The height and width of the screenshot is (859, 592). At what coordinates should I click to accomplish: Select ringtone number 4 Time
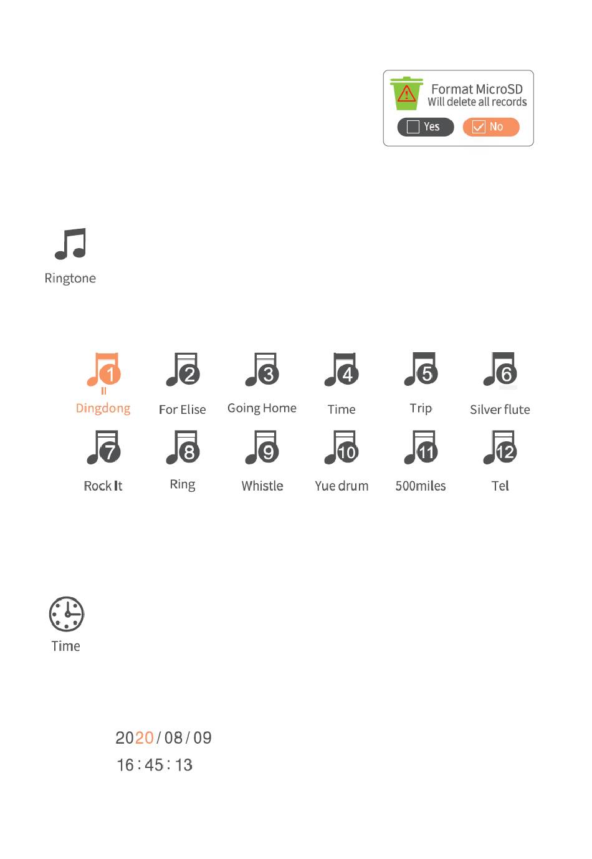(341, 370)
